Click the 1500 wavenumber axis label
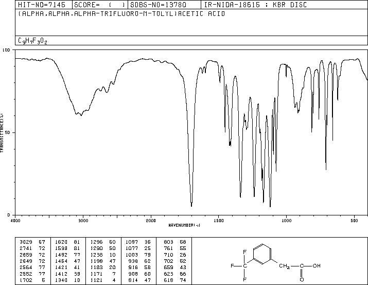This screenshot has width=368, height=285. (x=219, y=221)
